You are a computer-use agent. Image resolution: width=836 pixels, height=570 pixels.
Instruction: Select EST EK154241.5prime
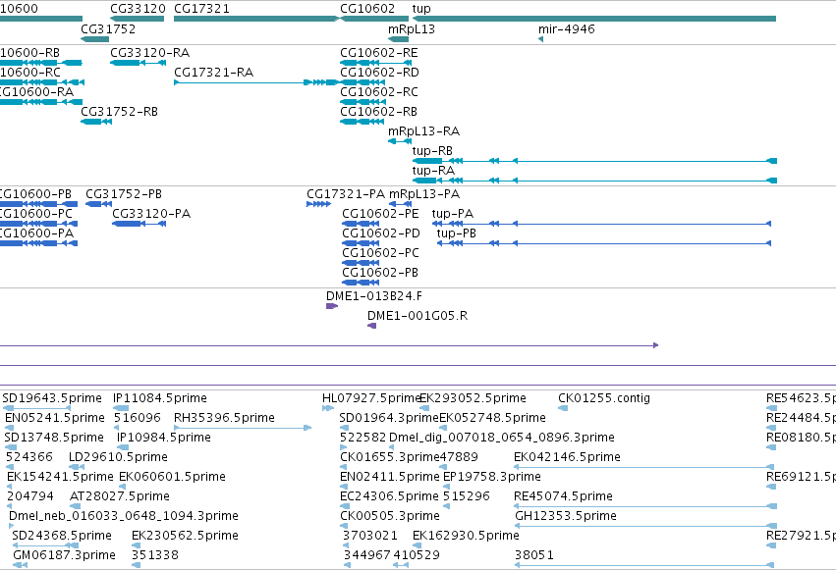[x=60, y=478]
